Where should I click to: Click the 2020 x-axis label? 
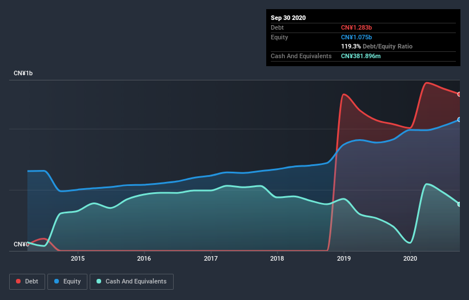(410, 258)
